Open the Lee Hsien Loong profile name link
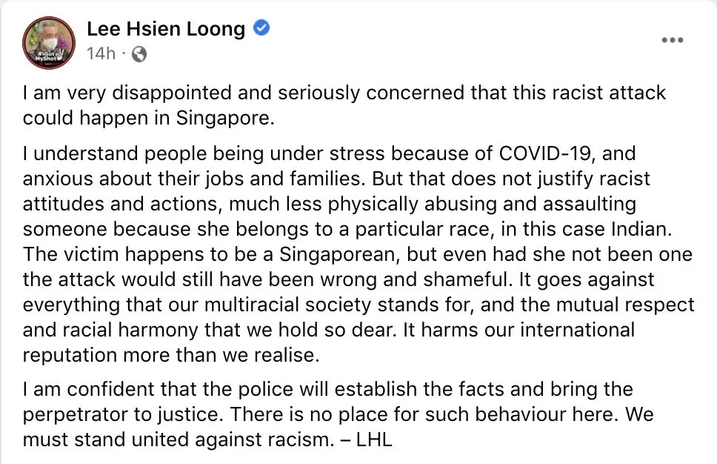This screenshot has width=717, height=464. tap(166, 29)
